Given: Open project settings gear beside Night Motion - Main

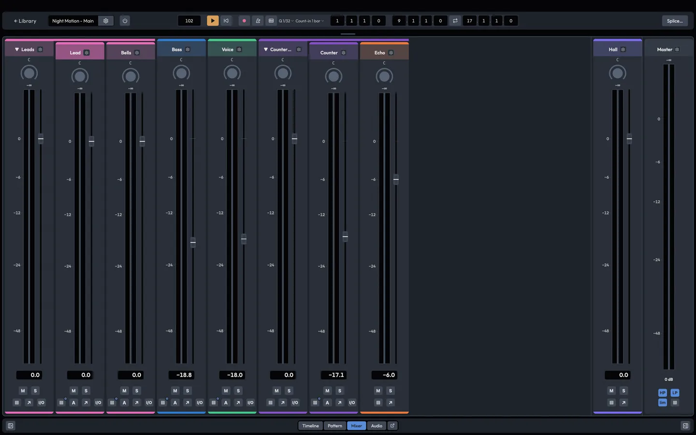Looking at the screenshot, I should coord(106,21).
